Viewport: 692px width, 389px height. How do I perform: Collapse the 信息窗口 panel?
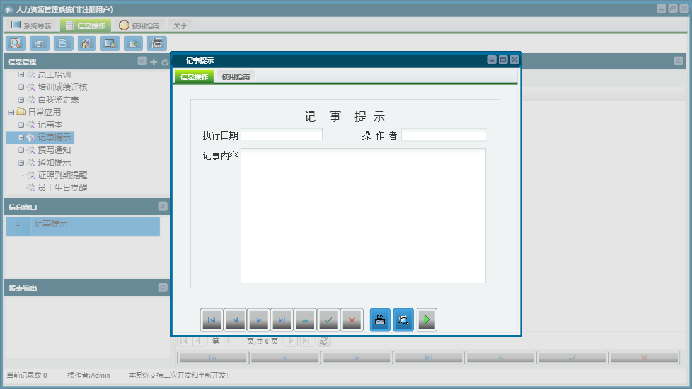[163, 206]
